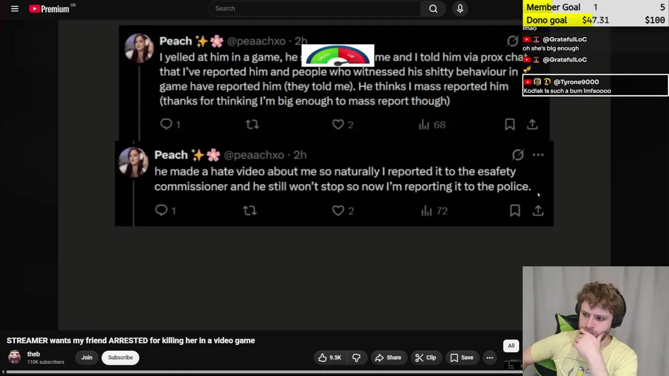The image size is (669, 376).
Task: Click the YouTube Premium logo
Action: [x=50, y=8]
